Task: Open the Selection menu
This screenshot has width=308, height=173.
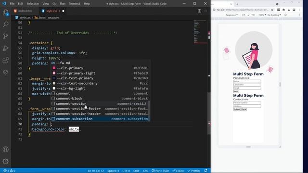Action: point(33,3)
